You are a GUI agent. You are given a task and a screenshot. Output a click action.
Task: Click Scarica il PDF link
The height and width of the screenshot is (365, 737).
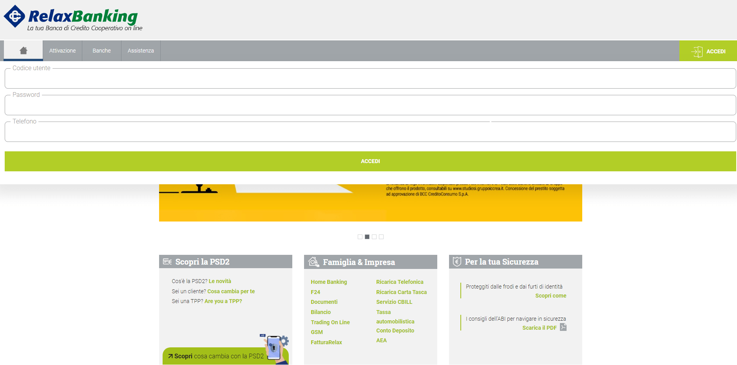pyautogui.click(x=539, y=328)
